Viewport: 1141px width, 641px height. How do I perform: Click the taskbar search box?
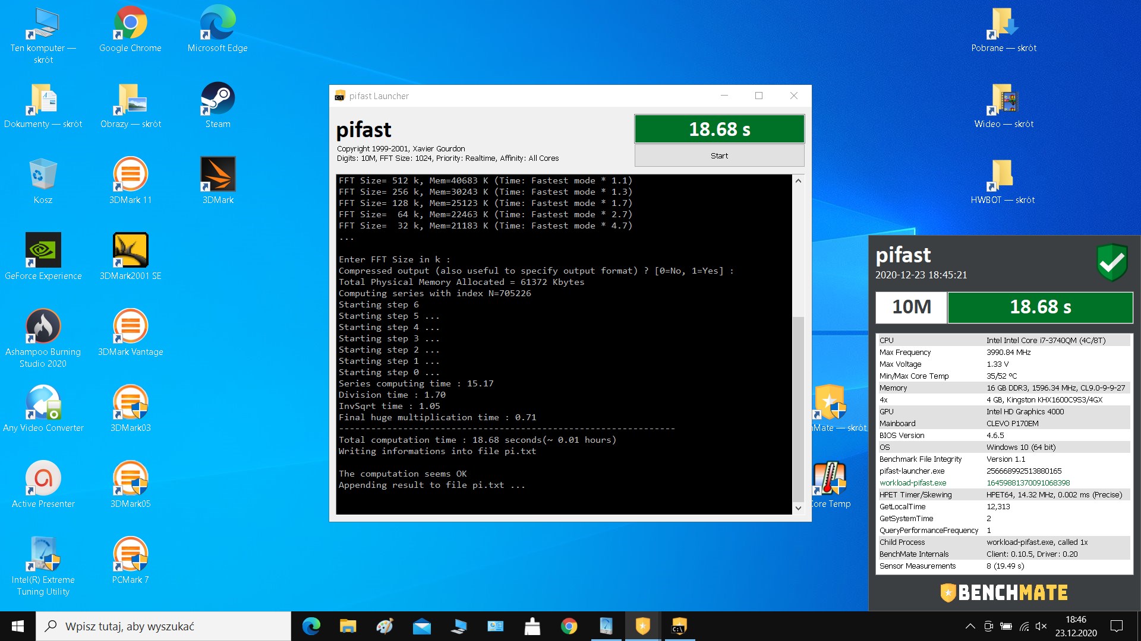pos(163,626)
